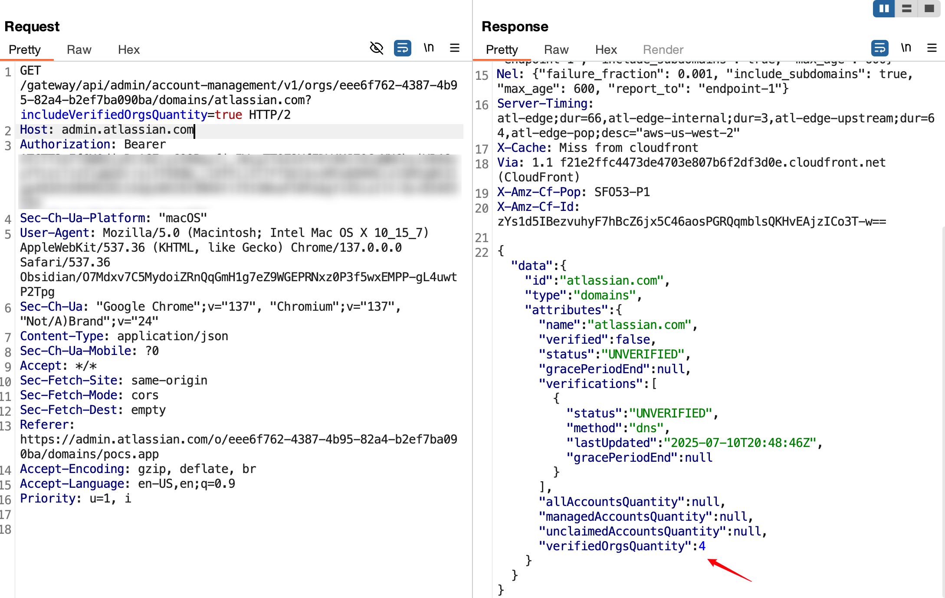Screen dimensions: 945x598
Task: Switch Request view to Raw tab
Action: [x=79, y=49]
